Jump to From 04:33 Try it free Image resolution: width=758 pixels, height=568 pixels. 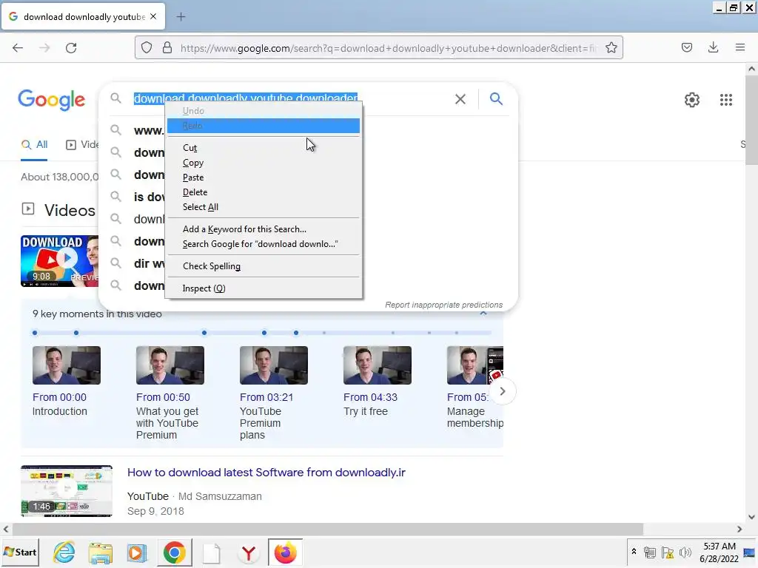coord(377,381)
